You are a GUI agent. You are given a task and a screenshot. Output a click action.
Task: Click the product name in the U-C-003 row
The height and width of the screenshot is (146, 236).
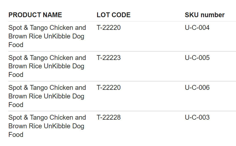[x=47, y=126]
